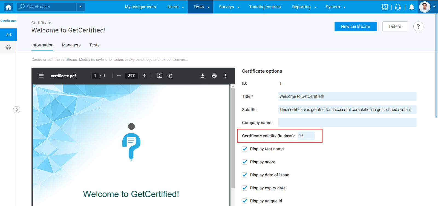This screenshot has height=206, width=438.
Task: Open PDF viewer sidebar hamburger menu
Action: point(41,76)
